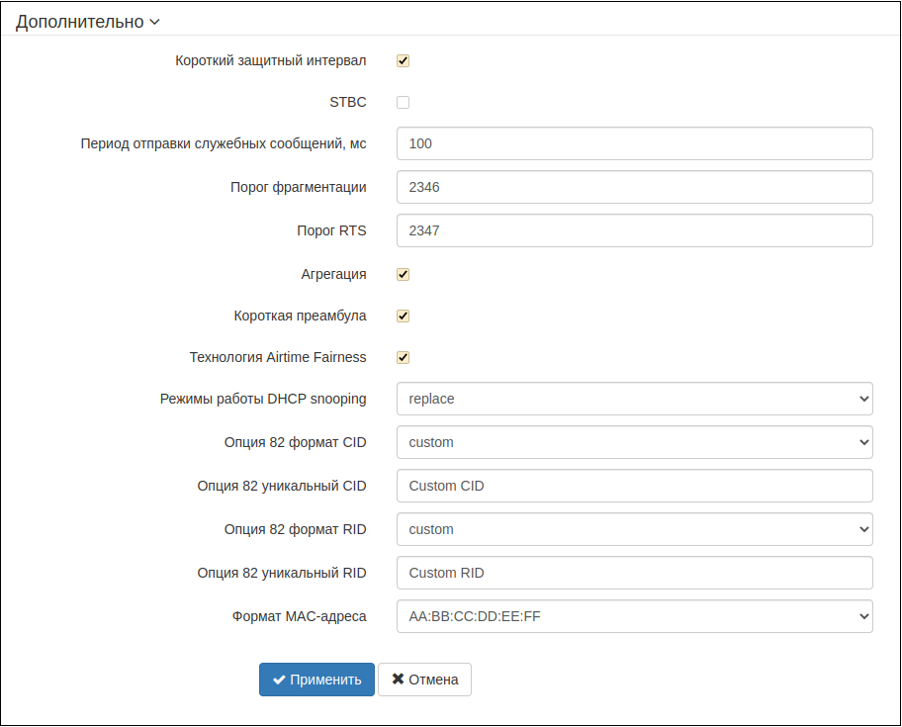Open the Режимы работы DHCP snooping dropdown

pyautogui.click(x=634, y=399)
